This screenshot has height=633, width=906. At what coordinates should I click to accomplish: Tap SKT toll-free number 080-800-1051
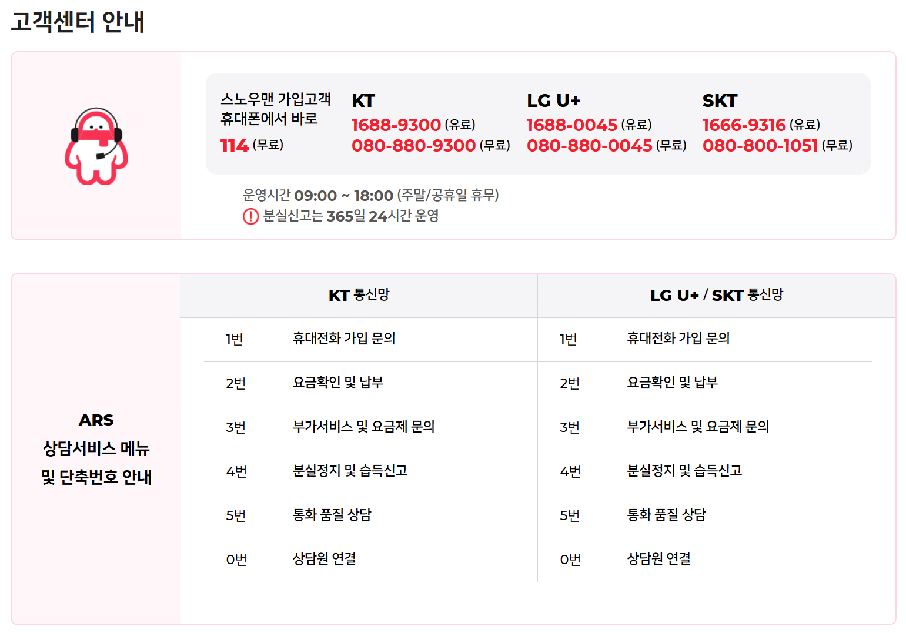760,145
